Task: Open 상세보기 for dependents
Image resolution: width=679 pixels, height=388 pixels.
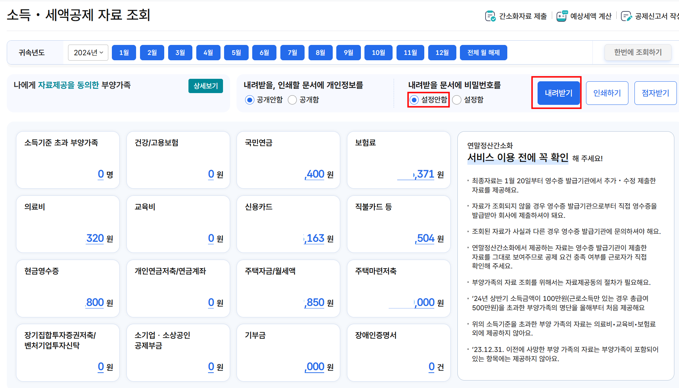Action: (x=206, y=86)
